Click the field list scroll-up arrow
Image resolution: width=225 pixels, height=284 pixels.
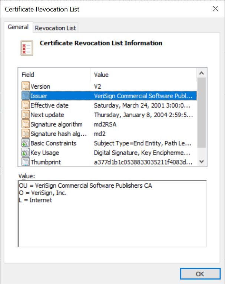tap(202, 73)
